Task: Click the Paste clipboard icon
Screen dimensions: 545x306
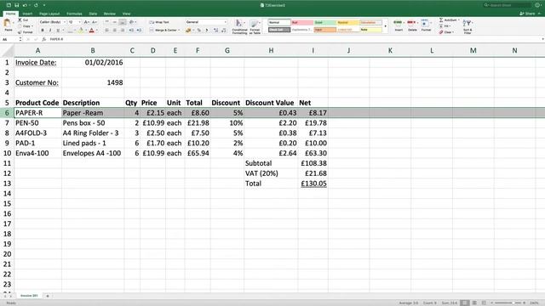Action: click(7, 23)
